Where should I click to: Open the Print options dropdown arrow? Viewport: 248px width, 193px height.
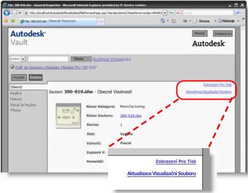[x=190, y=21]
